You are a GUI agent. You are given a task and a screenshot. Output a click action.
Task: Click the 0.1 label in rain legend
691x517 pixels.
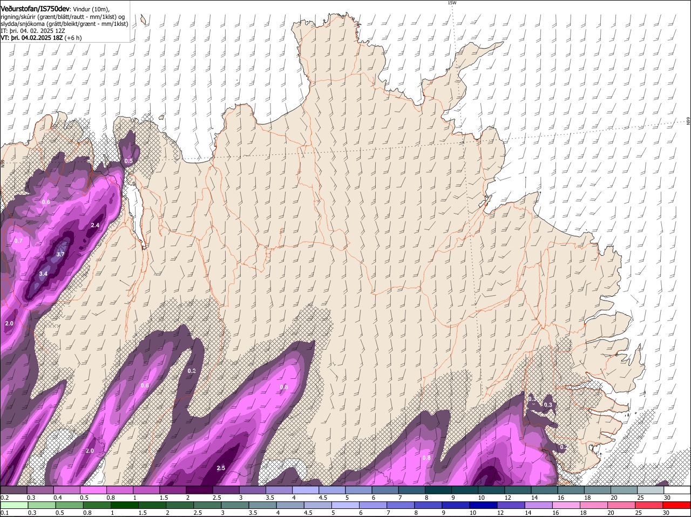(4, 513)
